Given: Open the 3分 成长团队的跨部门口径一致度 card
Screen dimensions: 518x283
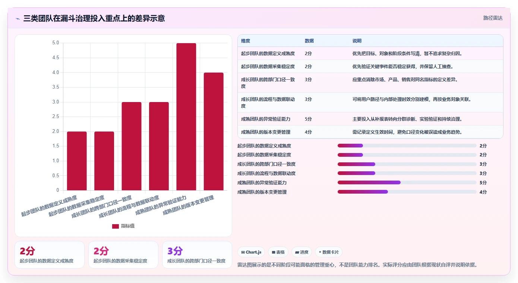Looking at the screenshot, I should coord(197,255).
